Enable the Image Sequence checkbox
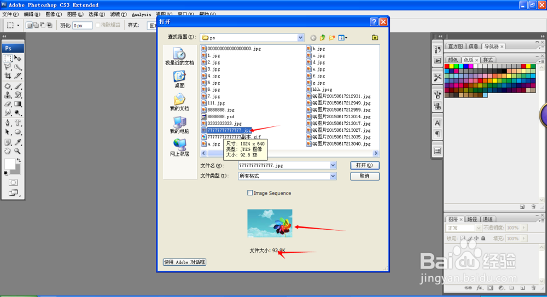 (250, 193)
